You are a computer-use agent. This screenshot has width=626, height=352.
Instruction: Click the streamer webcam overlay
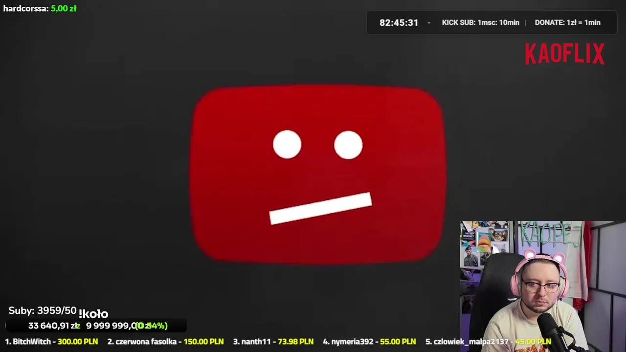(x=543, y=286)
